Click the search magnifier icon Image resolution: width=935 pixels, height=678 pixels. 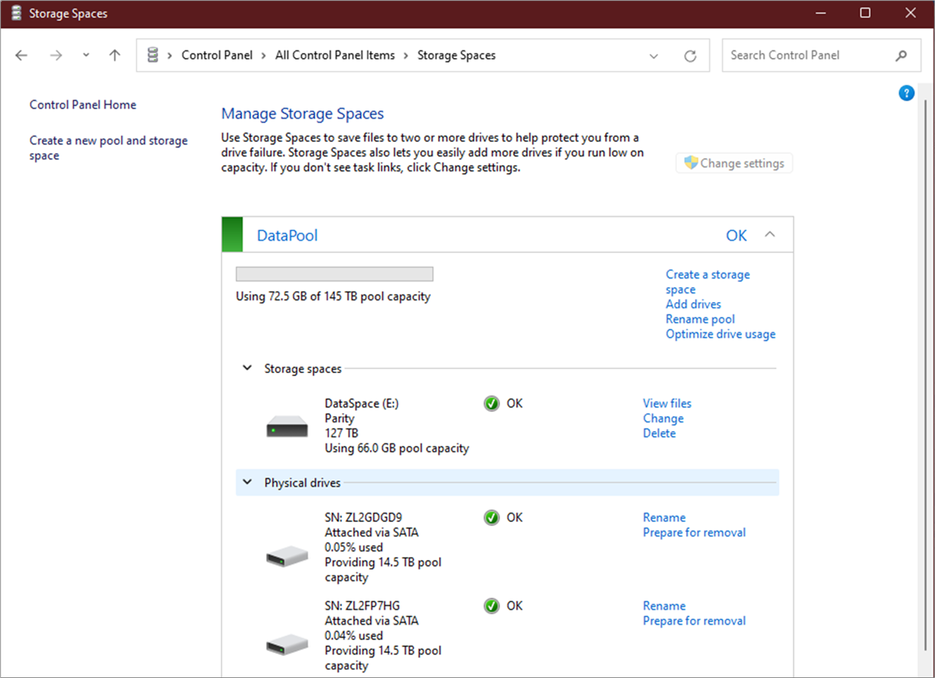(x=901, y=55)
